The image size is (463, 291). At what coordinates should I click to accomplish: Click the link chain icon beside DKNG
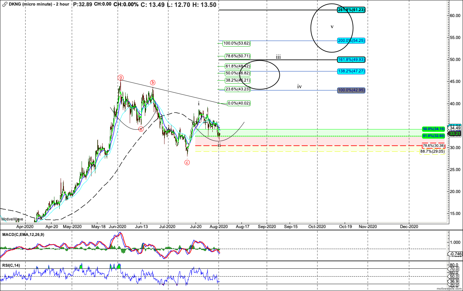pyautogui.click(x=5, y=4)
